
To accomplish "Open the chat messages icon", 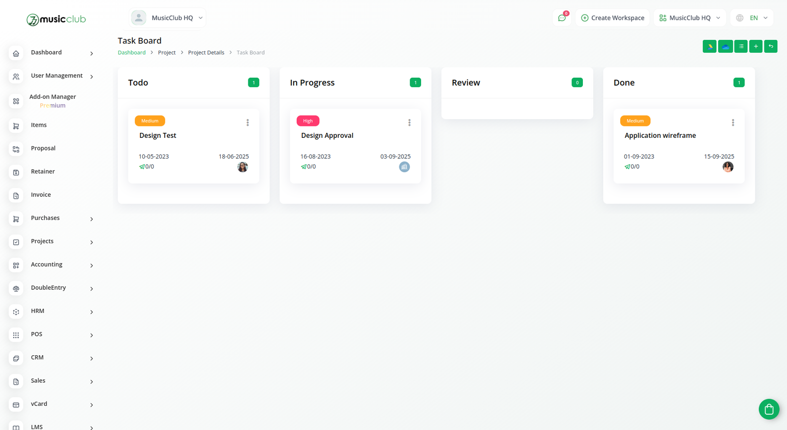I will point(562,18).
